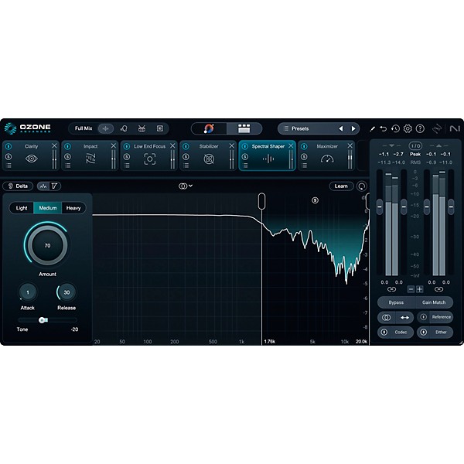The image size is (464, 464).
Task: Toggle power on the Impact module
Action: coord(67,146)
